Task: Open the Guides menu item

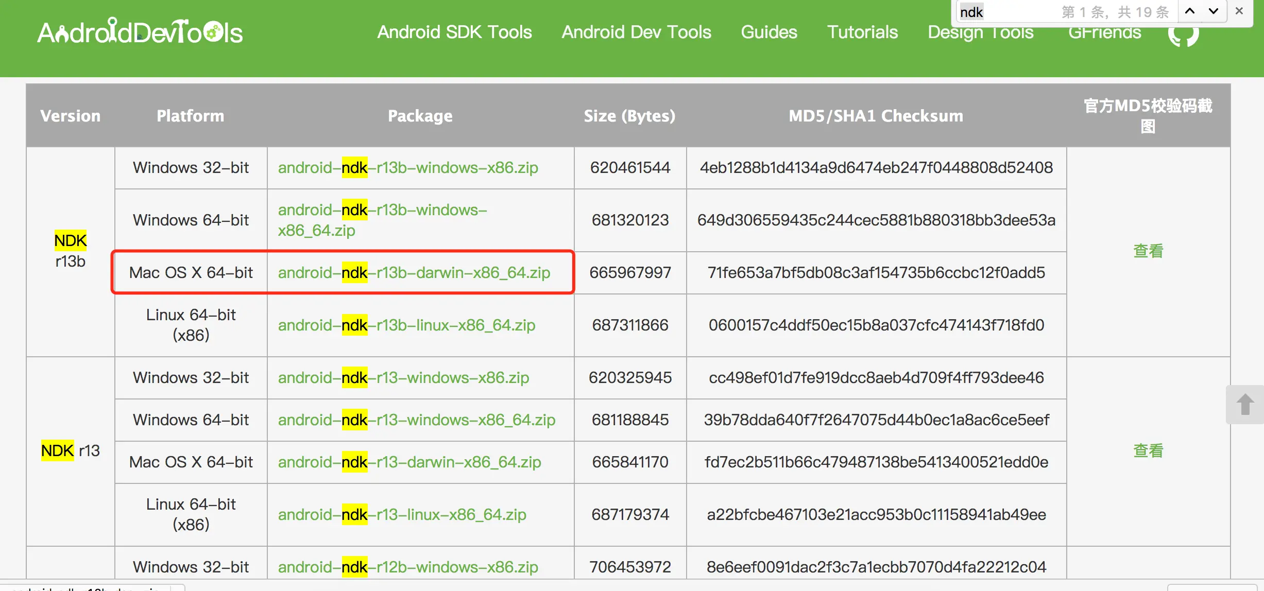Action: pyautogui.click(x=768, y=32)
